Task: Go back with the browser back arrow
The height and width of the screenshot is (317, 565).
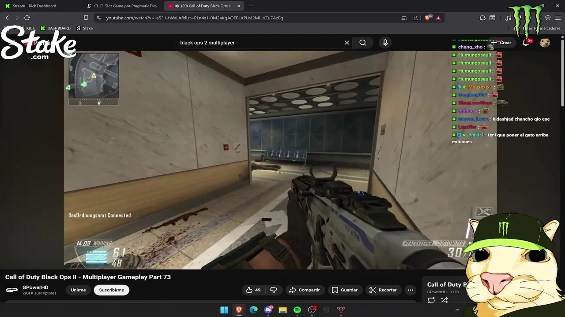Action: [7, 18]
